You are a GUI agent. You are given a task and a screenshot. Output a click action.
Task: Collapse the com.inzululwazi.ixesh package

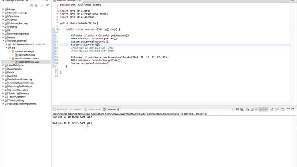[x=10, y=58]
